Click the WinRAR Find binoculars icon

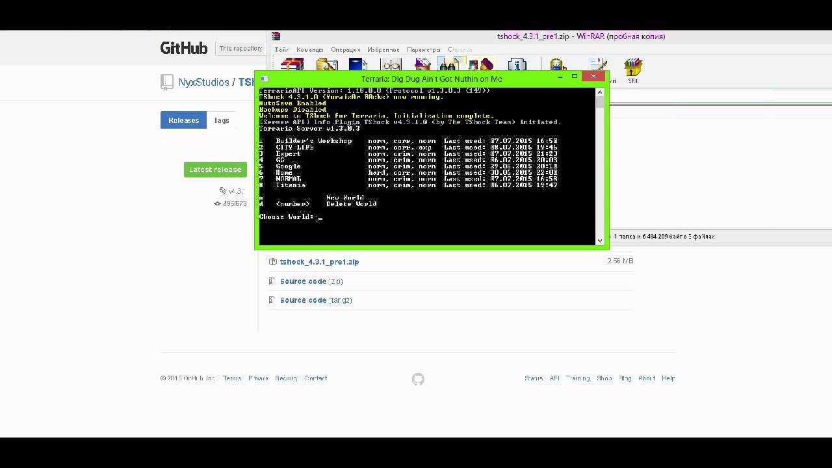tap(449, 65)
